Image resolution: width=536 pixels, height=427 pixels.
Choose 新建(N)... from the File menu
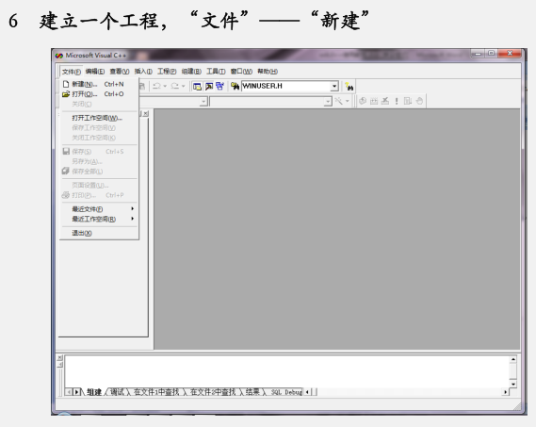click(99, 84)
